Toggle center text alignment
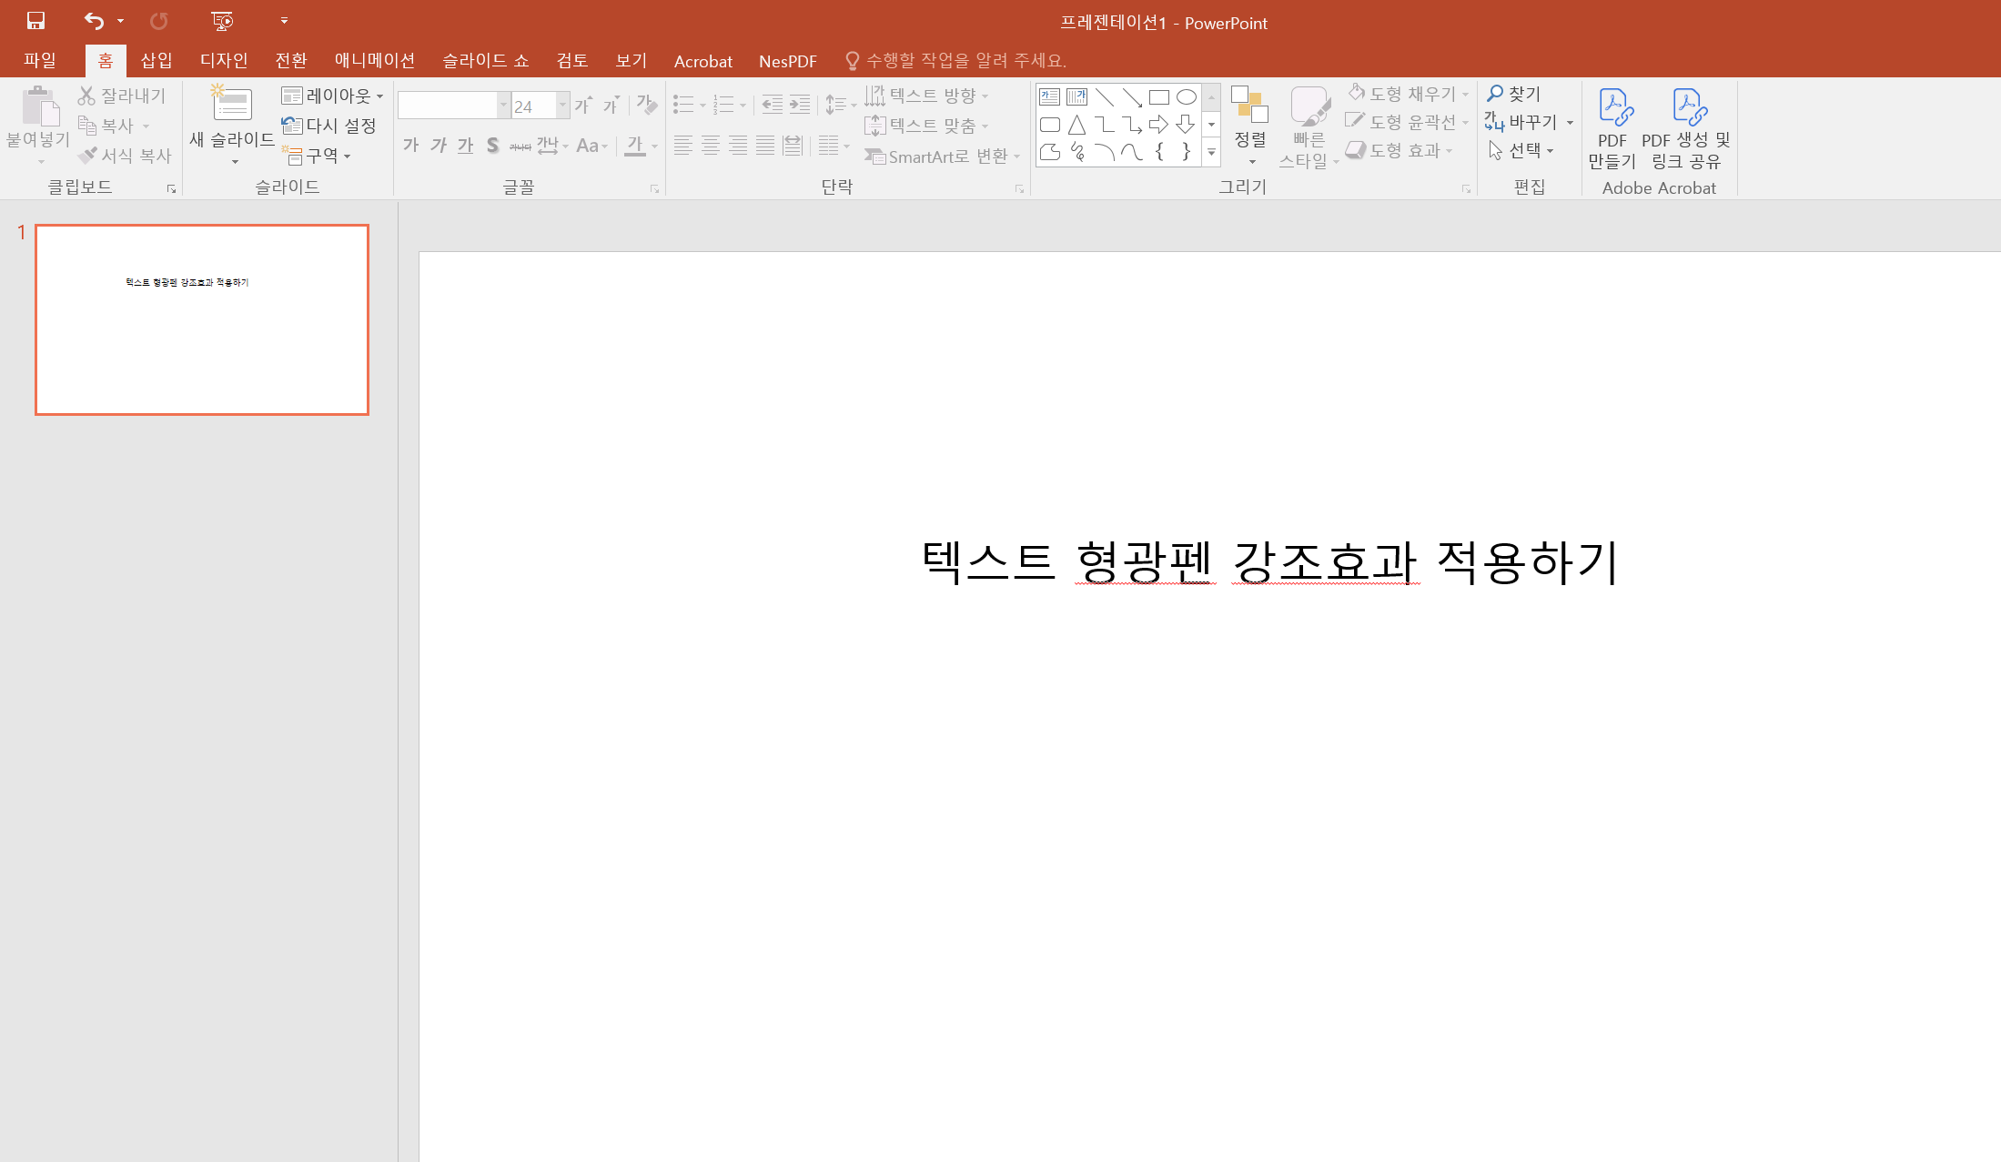Image resolution: width=2001 pixels, height=1162 pixels. (x=711, y=146)
